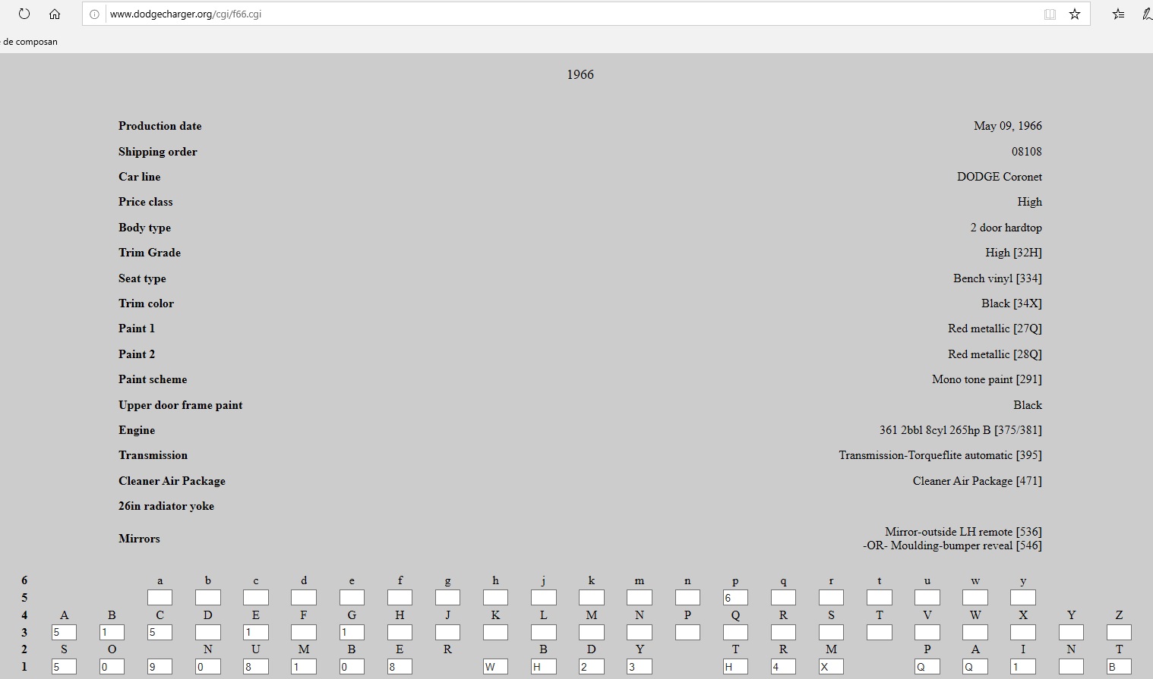Viewport: 1153px width, 679px height.
Task: Open the favorites hub icon
Action: [1118, 14]
